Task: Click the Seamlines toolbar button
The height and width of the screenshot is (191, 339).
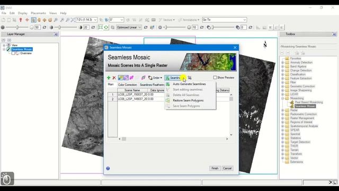Action: [x=175, y=78]
